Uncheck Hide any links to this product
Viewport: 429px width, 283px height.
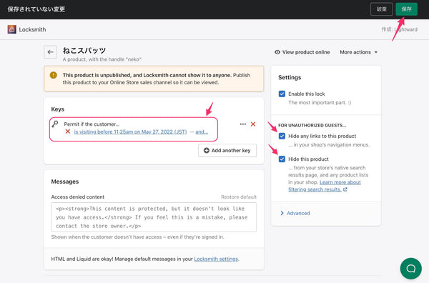pos(282,136)
